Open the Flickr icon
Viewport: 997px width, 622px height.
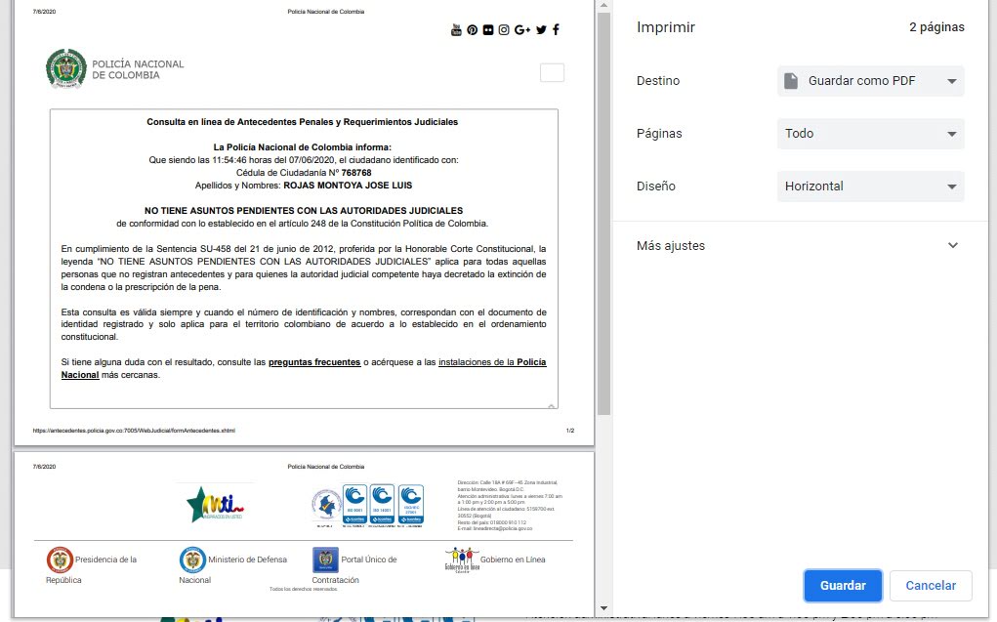click(488, 30)
